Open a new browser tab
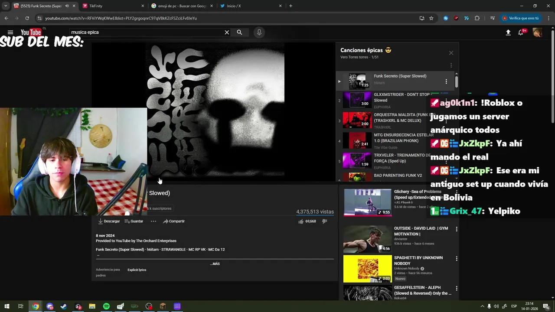555x312 pixels. pyautogui.click(x=291, y=6)
